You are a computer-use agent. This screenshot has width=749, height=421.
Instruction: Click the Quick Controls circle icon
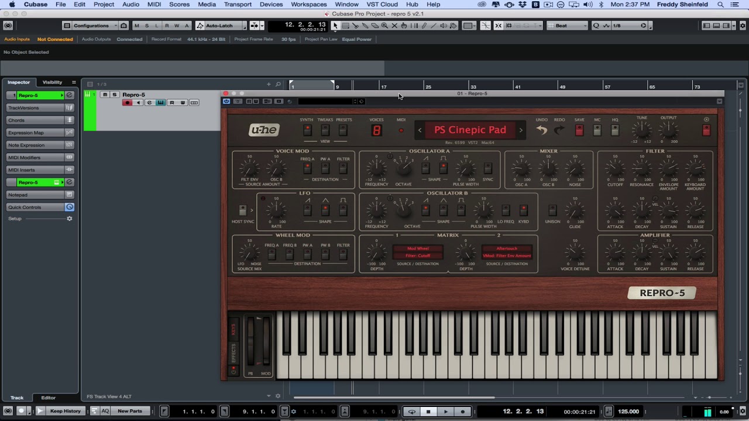pyautogui.click(x=69, y=207)
